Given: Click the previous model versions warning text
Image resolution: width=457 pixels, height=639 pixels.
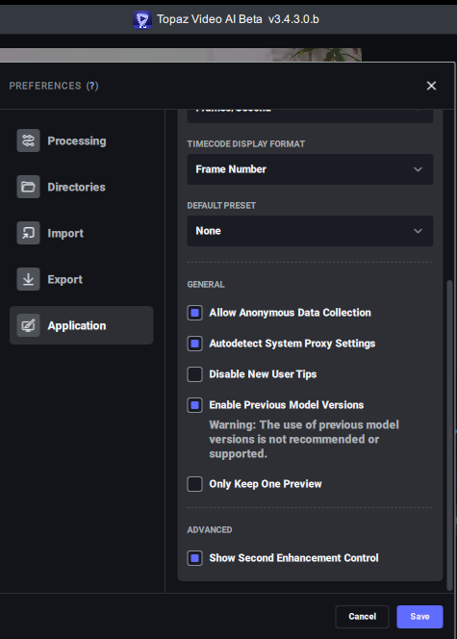Looking at the screenshot, I should (304, 439).
